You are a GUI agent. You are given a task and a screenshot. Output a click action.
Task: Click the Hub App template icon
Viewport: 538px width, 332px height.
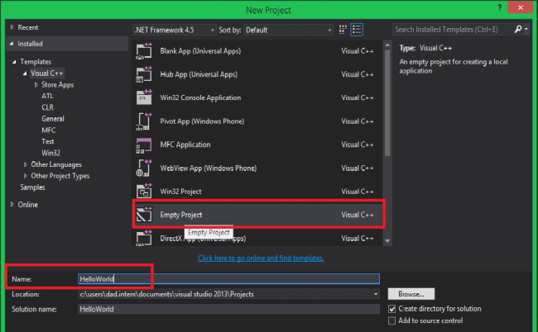click(x=144, y=74)
